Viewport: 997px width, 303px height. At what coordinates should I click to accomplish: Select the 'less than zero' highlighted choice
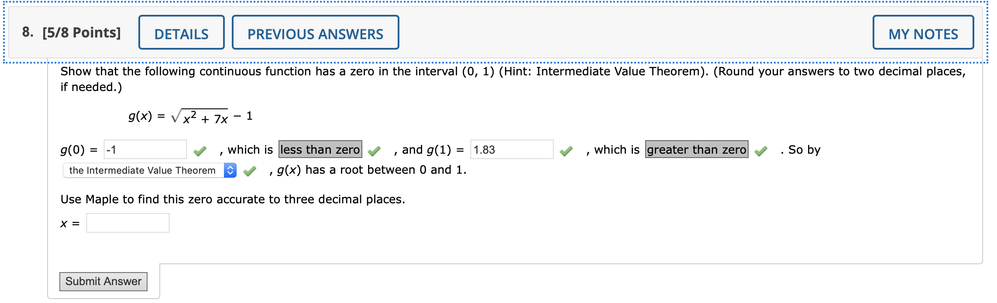coord(321,150)
